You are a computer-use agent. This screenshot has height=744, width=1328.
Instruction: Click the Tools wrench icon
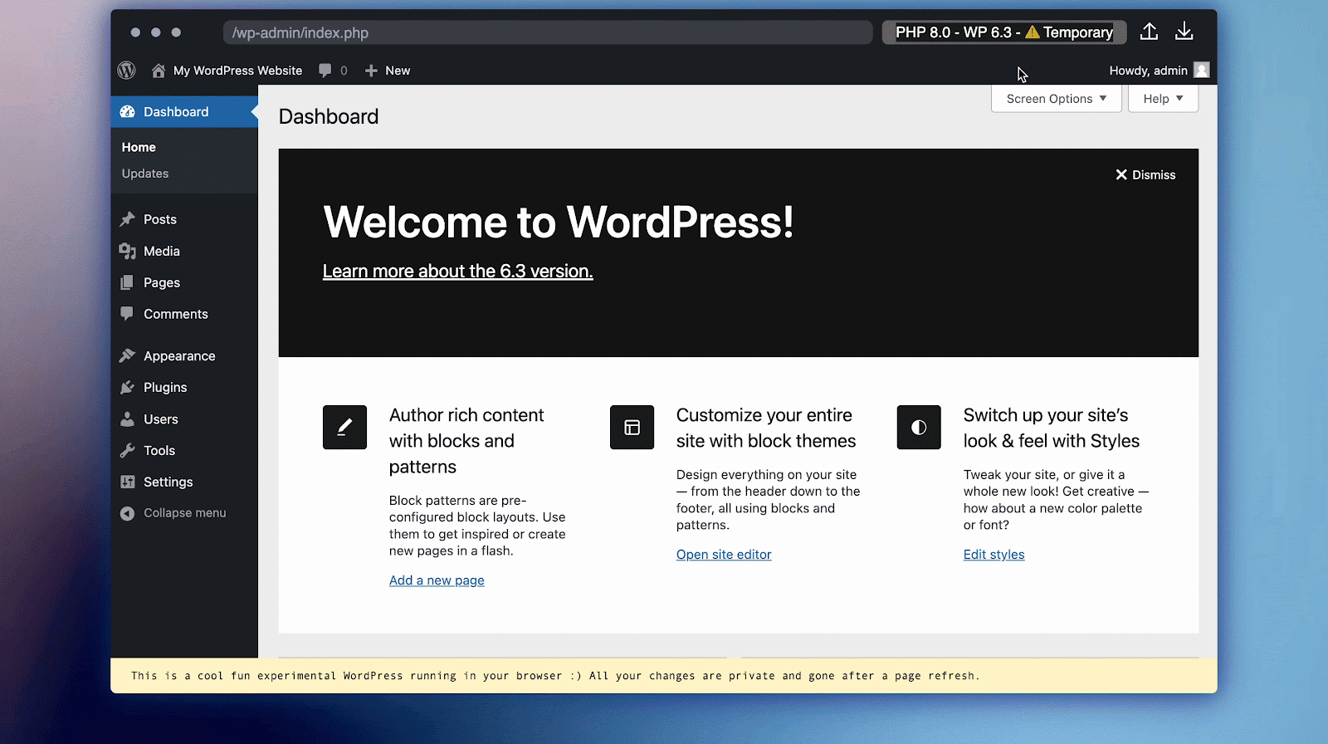127,450
